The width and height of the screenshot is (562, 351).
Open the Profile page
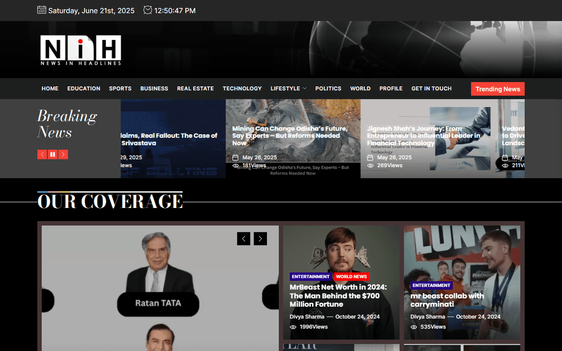(x=391, y=88)
